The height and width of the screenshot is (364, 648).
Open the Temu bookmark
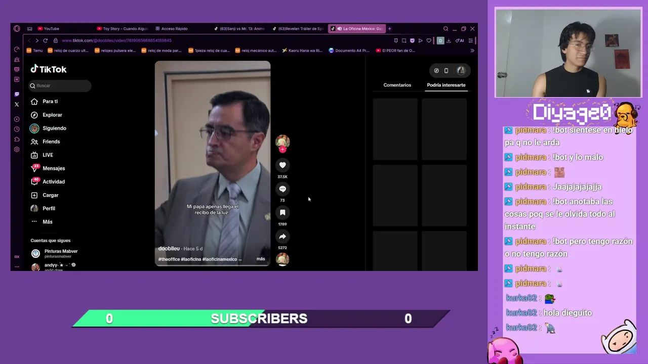coord(35,51)
